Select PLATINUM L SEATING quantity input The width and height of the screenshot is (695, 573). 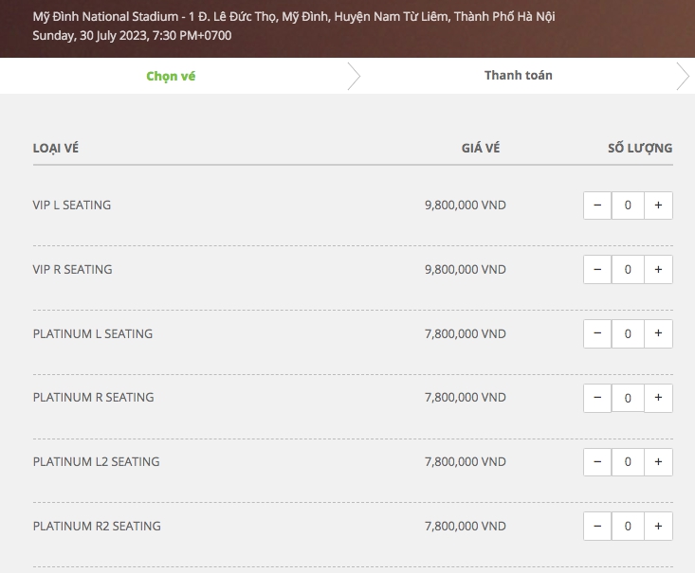coord(628,334)
